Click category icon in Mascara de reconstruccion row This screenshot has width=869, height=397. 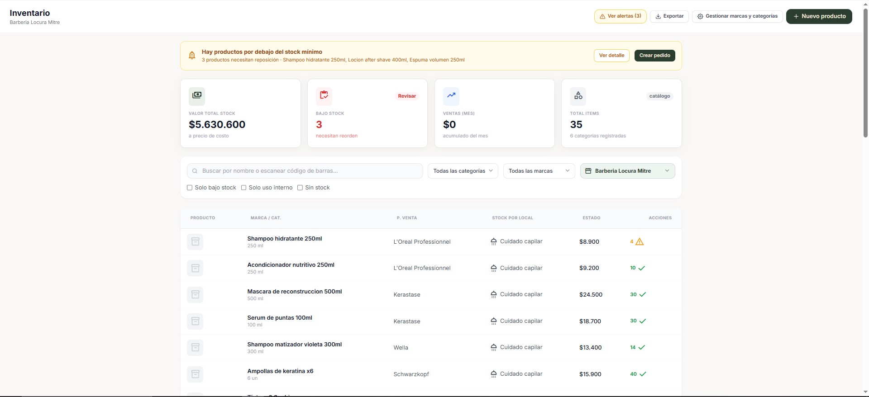(494, 294)
